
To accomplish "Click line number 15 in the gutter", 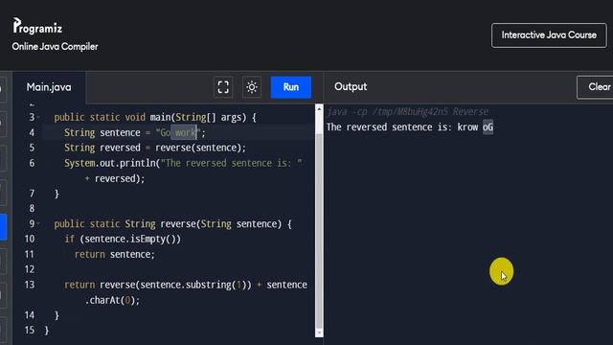I will click(30, 330).
